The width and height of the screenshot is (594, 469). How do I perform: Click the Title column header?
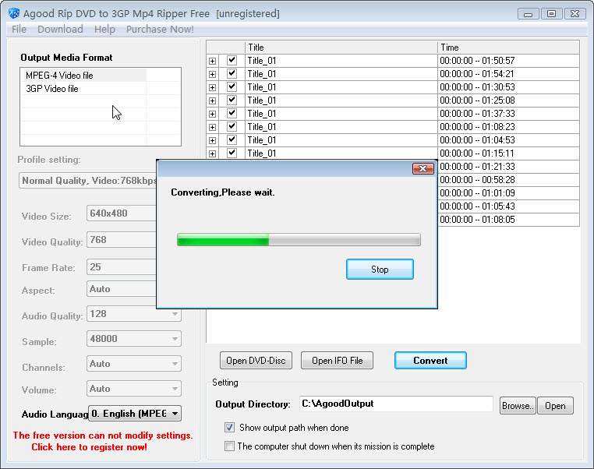click(x=341, y=48)
